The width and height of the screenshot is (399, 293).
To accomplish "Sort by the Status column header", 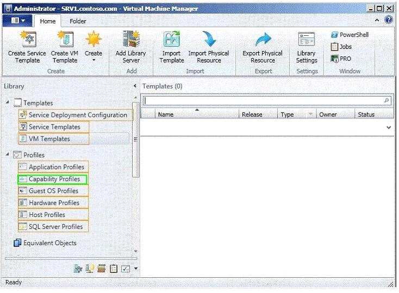I will tap(375, 114).
